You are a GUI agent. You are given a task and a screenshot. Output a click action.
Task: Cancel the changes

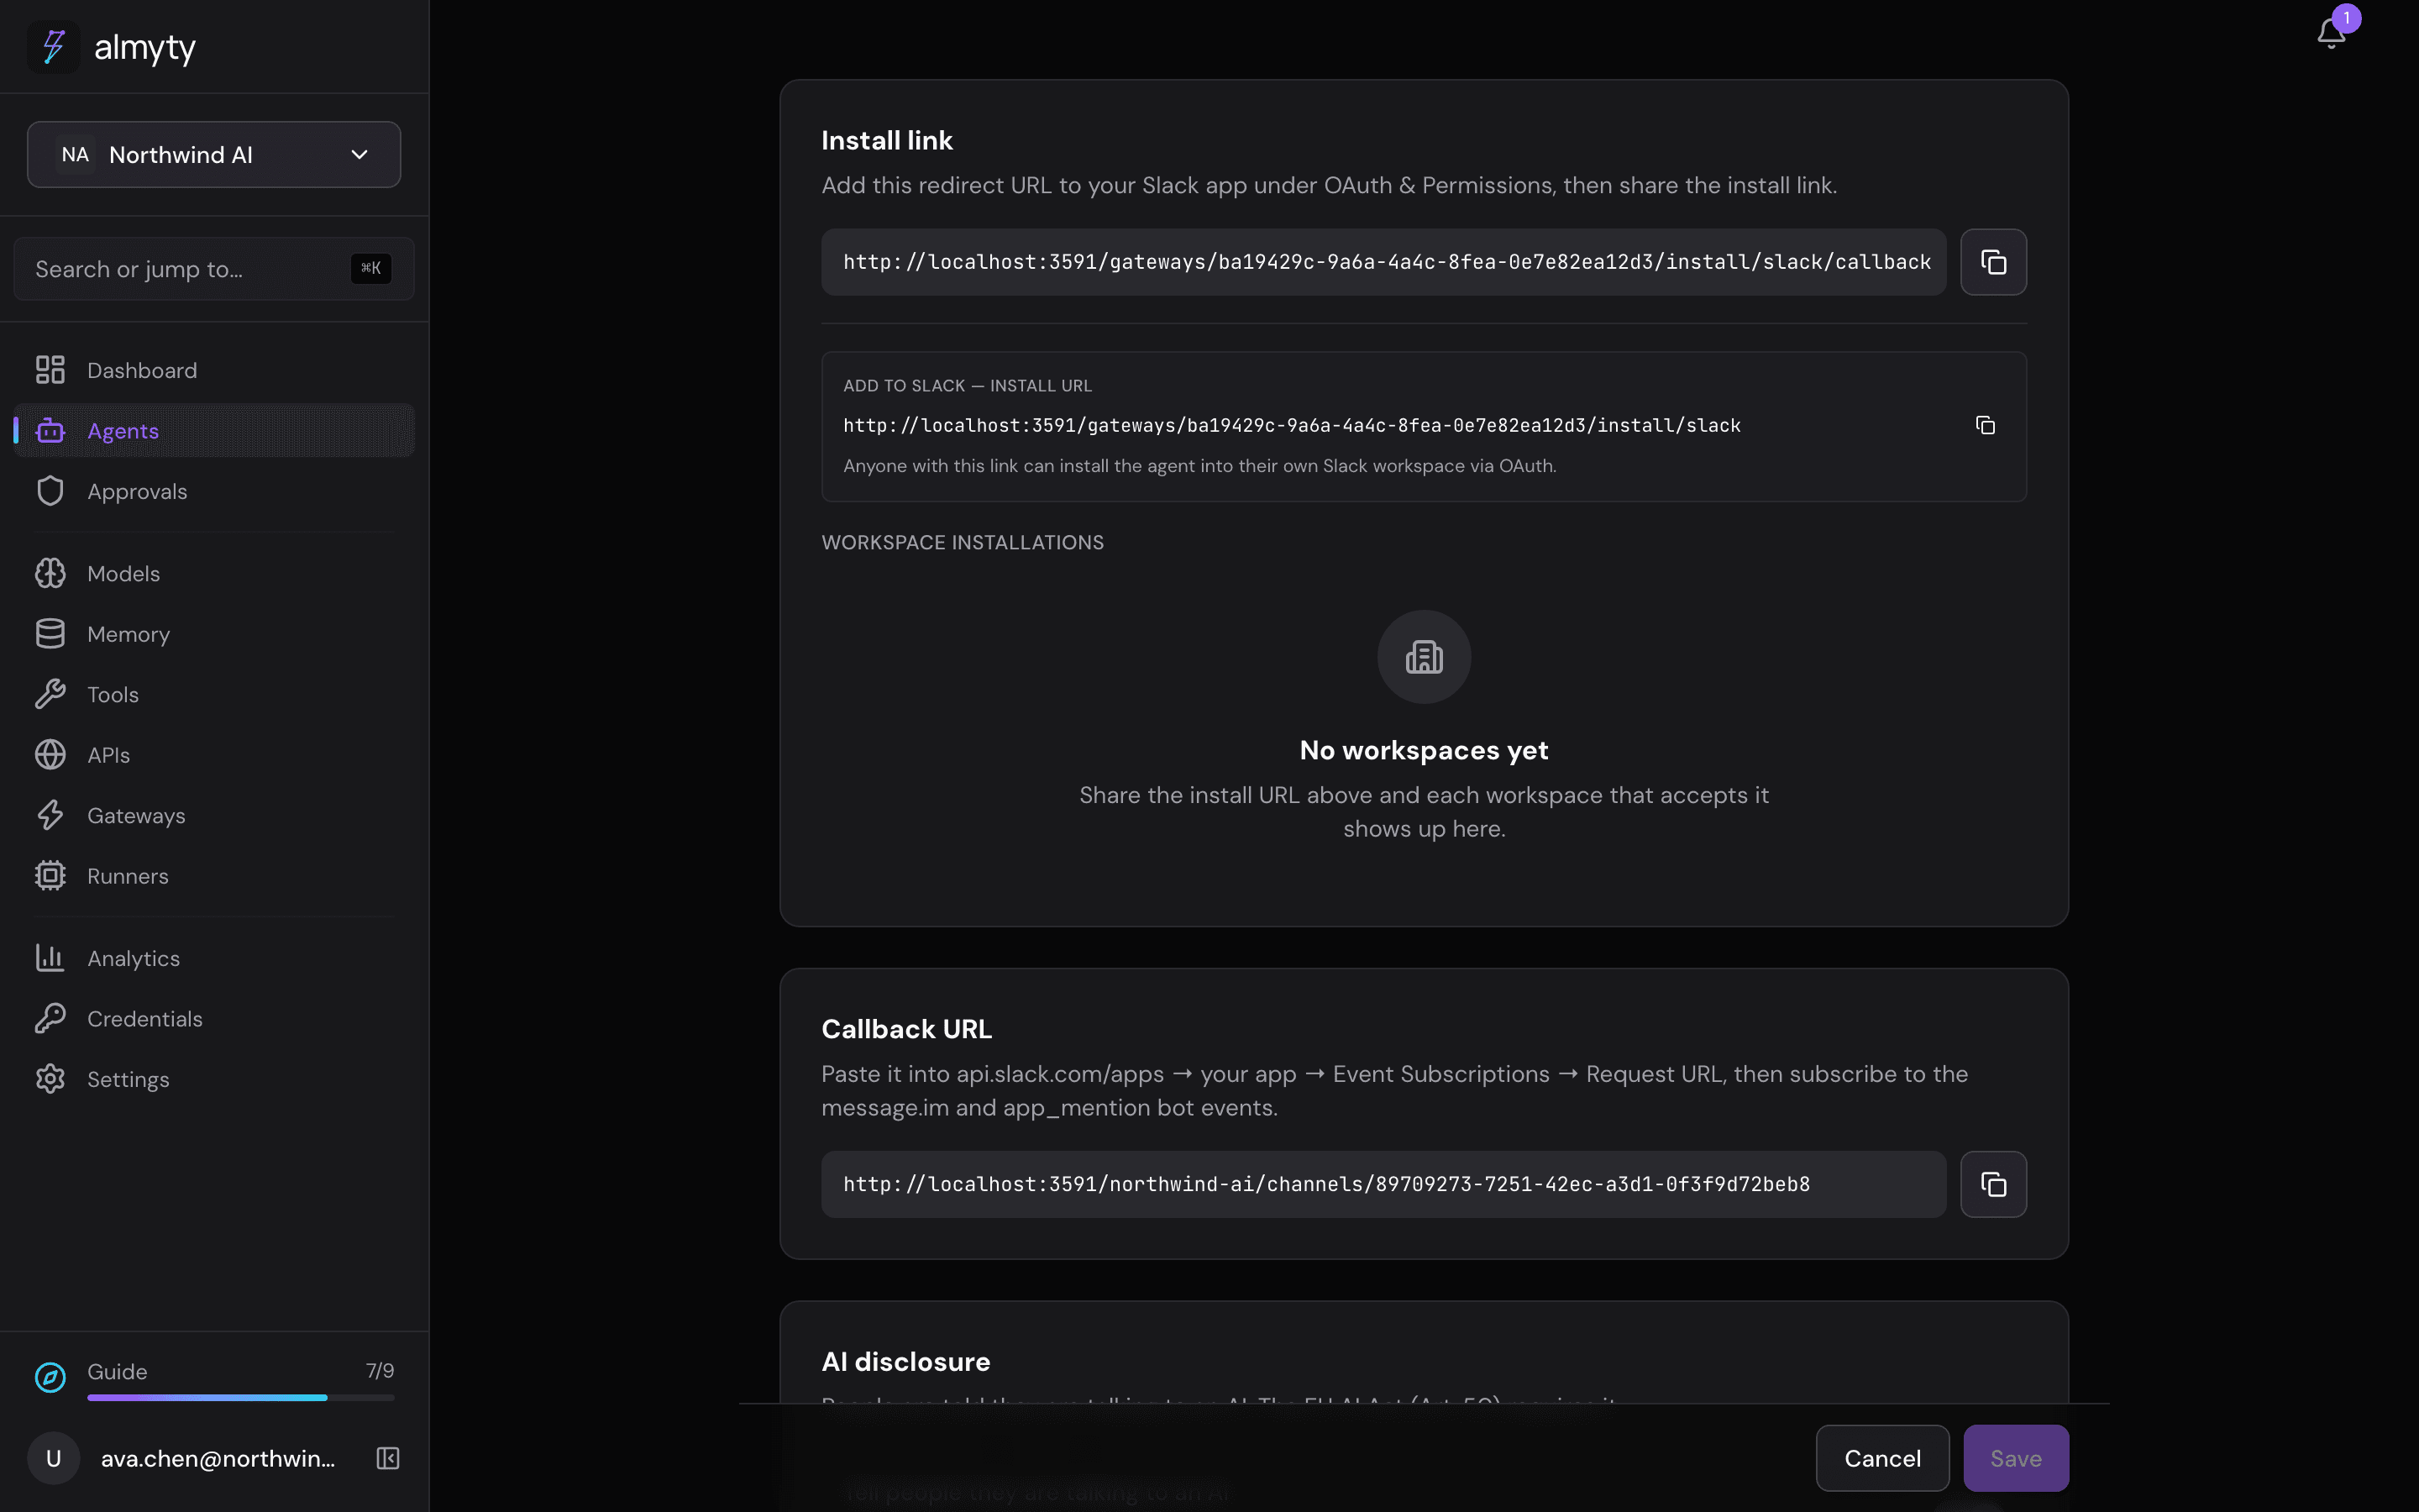[x=1882, y=1458]
